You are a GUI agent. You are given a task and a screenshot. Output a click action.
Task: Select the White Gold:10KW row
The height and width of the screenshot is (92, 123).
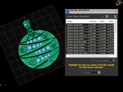click(90, 48)
